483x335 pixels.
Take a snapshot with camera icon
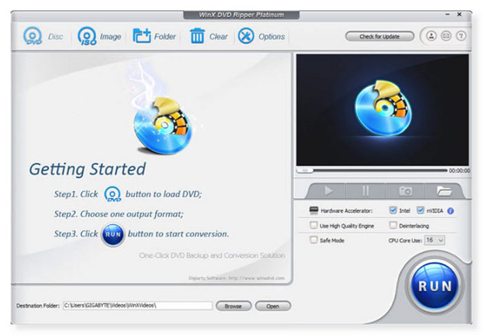[x=405, y=191]
